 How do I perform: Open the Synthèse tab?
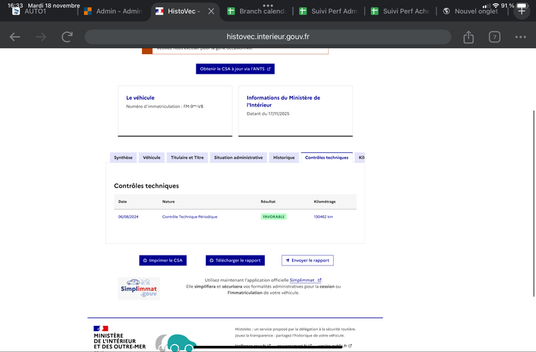(x=123, y=158)
